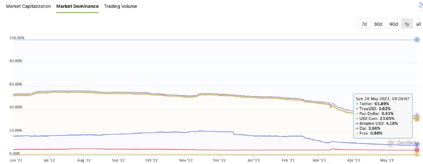Click the Binance USD 4.18% tooltip row
The image size is (423, 164).
(377, 123)
